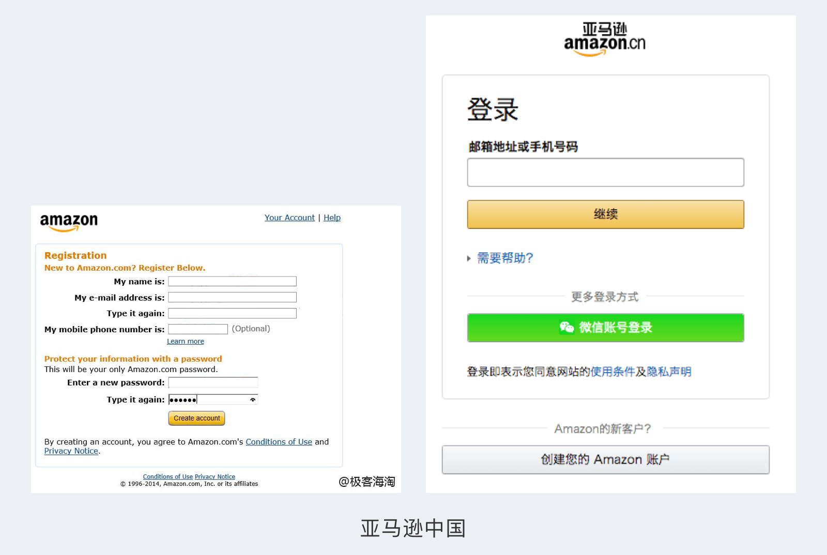Screen dimensions: 827x555
Task: Open the Help link in header
Action: point(332,218)
